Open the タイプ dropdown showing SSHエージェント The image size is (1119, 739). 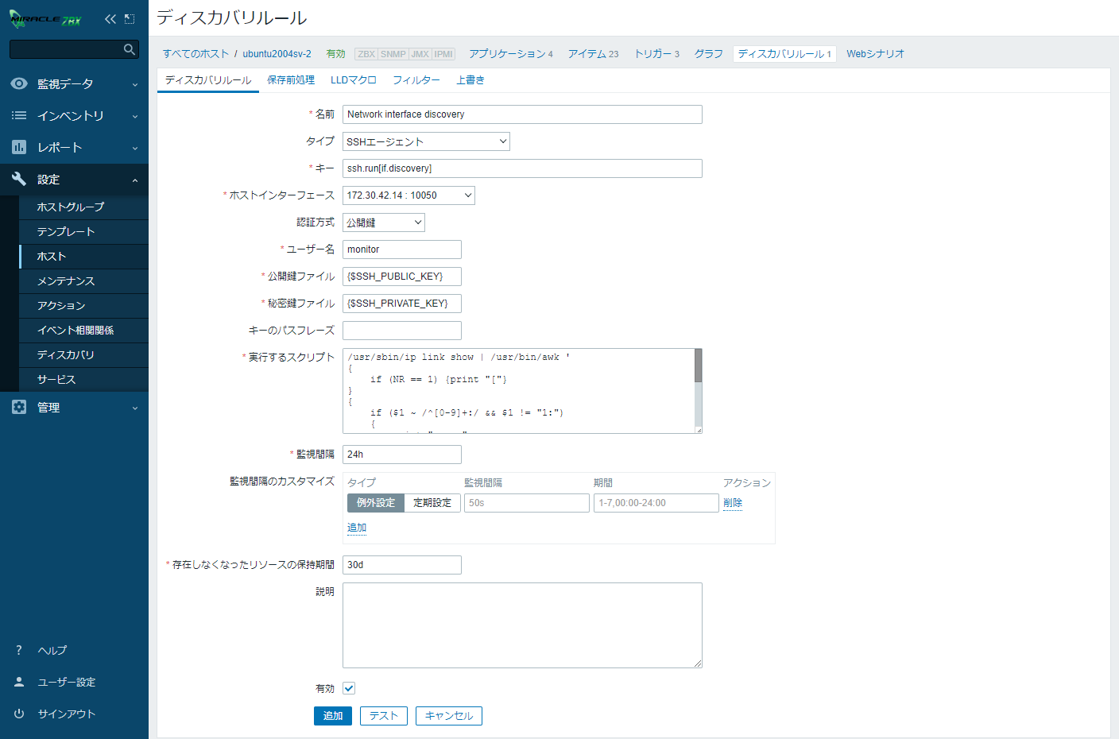point(426,141)
